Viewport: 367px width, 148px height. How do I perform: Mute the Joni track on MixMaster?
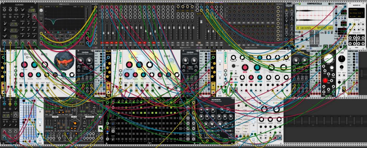[x=107, y=43]
